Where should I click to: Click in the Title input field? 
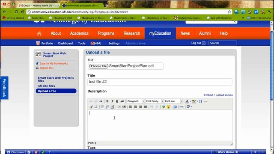tap(160, 82)
